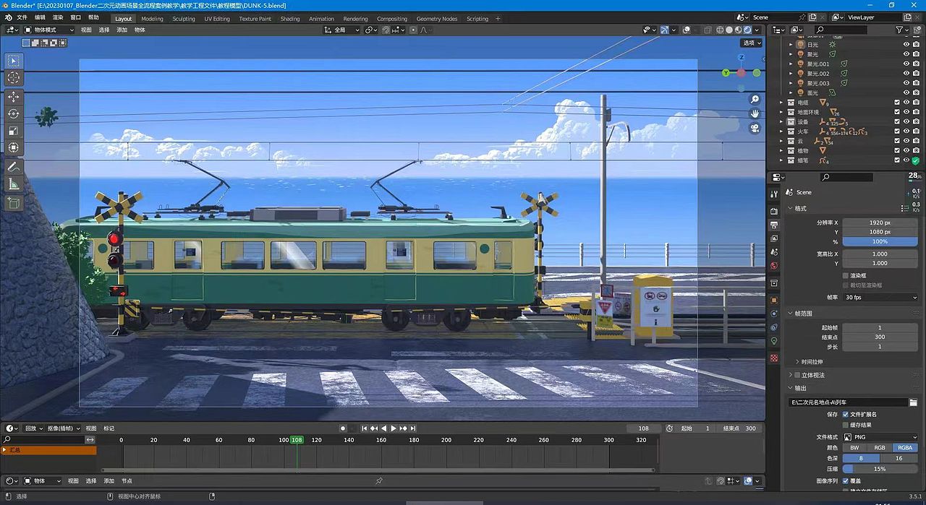The width and height of the screenshot is (926, 505).
Task: Click the viewport zoom magnifier icon
Action: click(755, 99)
